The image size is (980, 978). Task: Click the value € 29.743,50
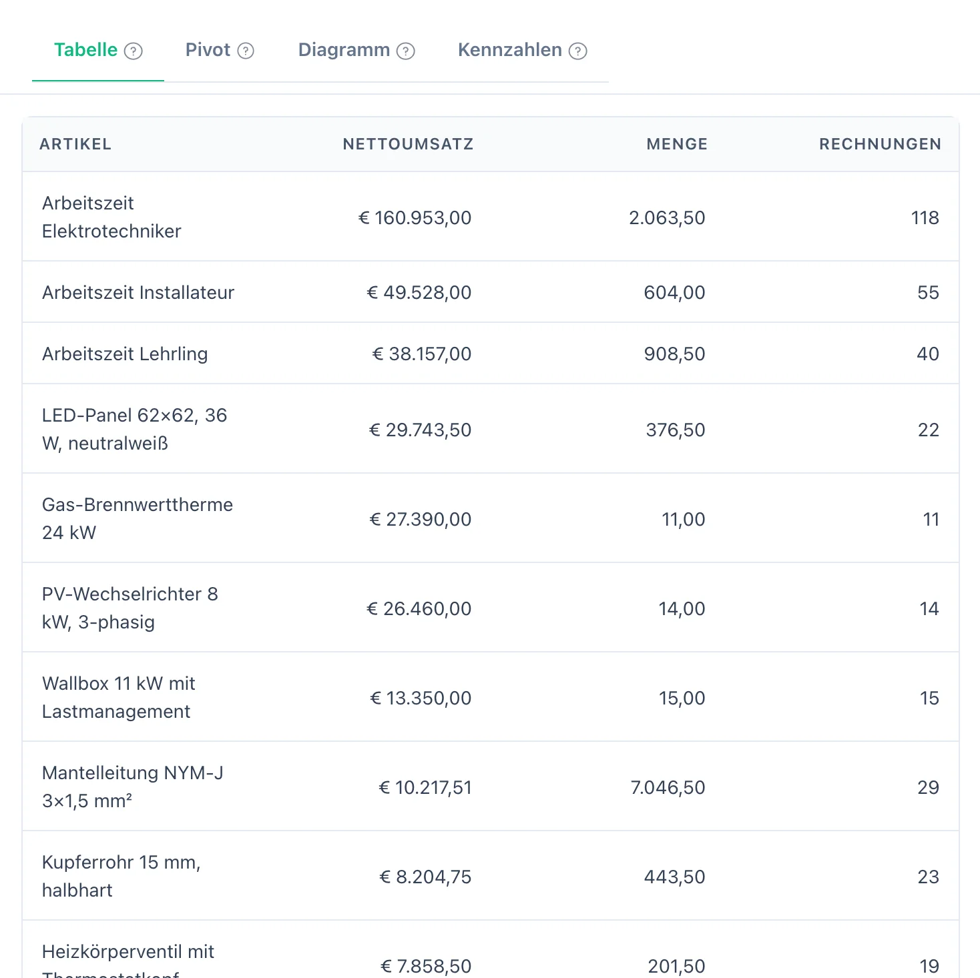[x=421, y=430]
